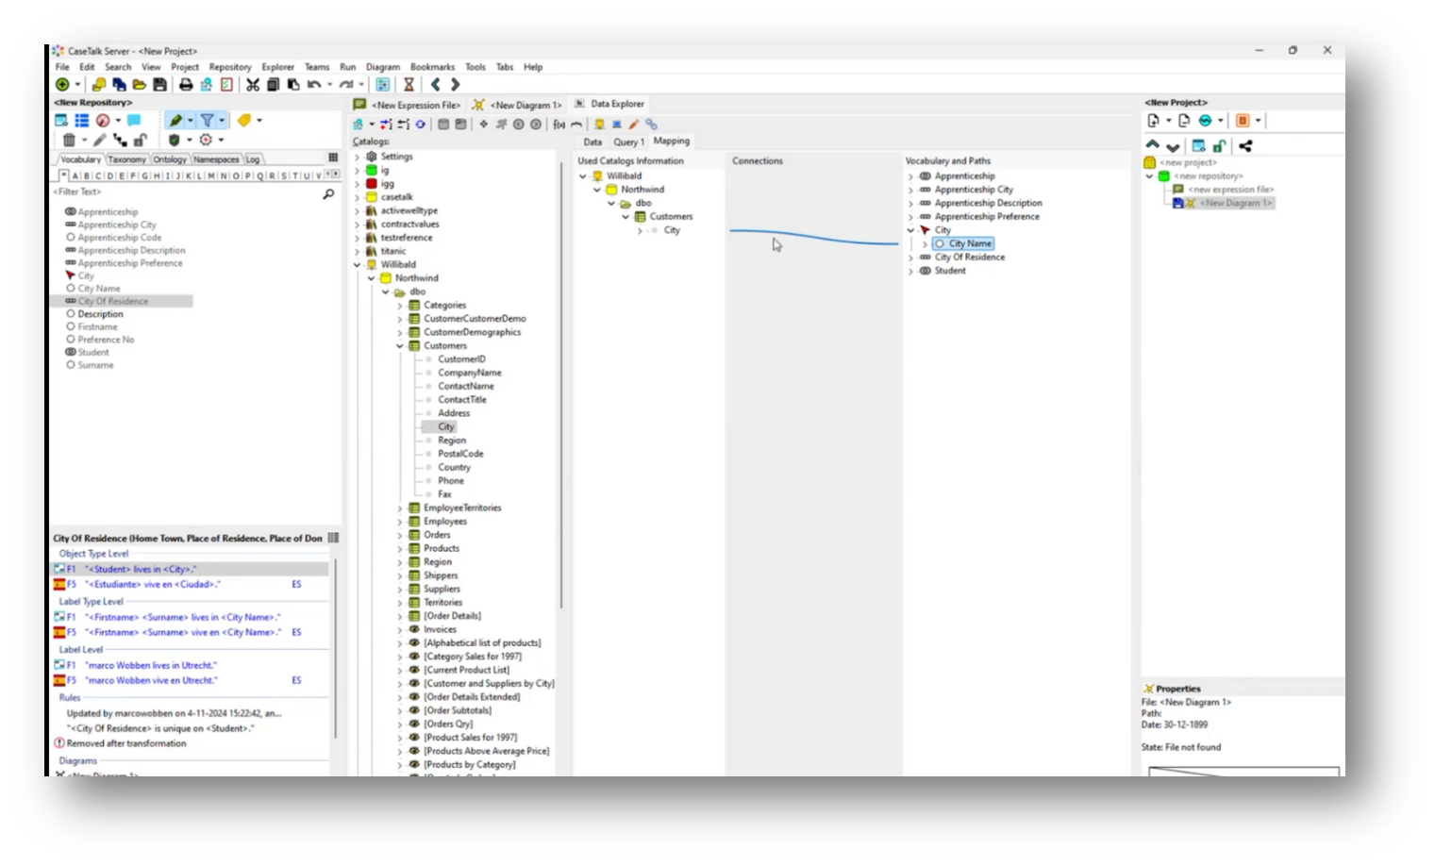Collapse the new repository node in project tree
Screen dimensions: 1435x866
pyautogui.click(x=1149, y=176)
